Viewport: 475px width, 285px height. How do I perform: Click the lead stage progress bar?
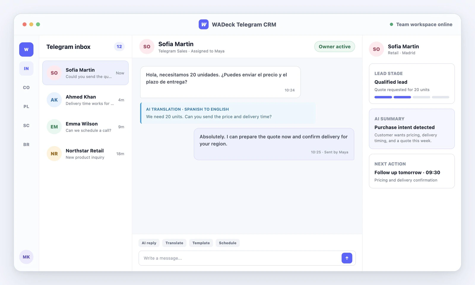412,97
